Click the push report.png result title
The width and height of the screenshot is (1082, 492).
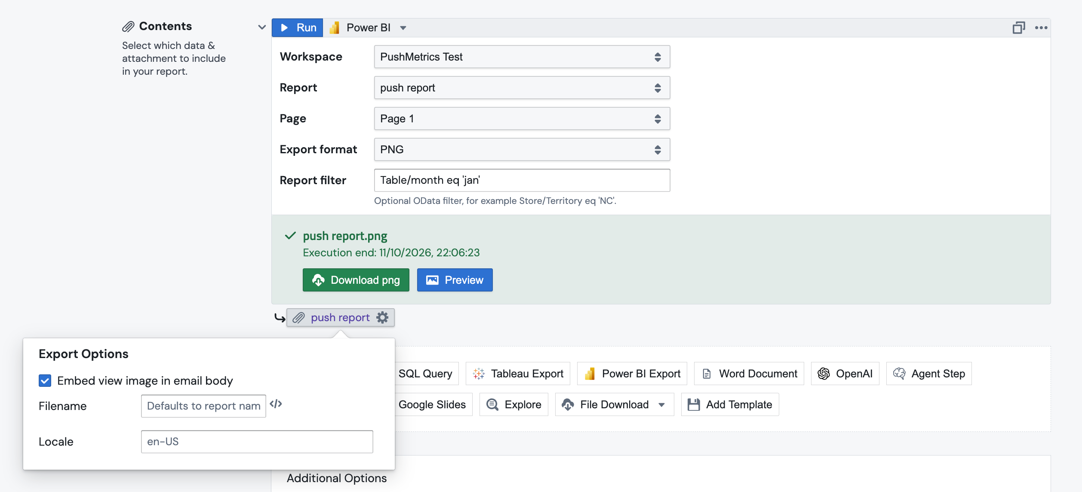coord(345,236)
